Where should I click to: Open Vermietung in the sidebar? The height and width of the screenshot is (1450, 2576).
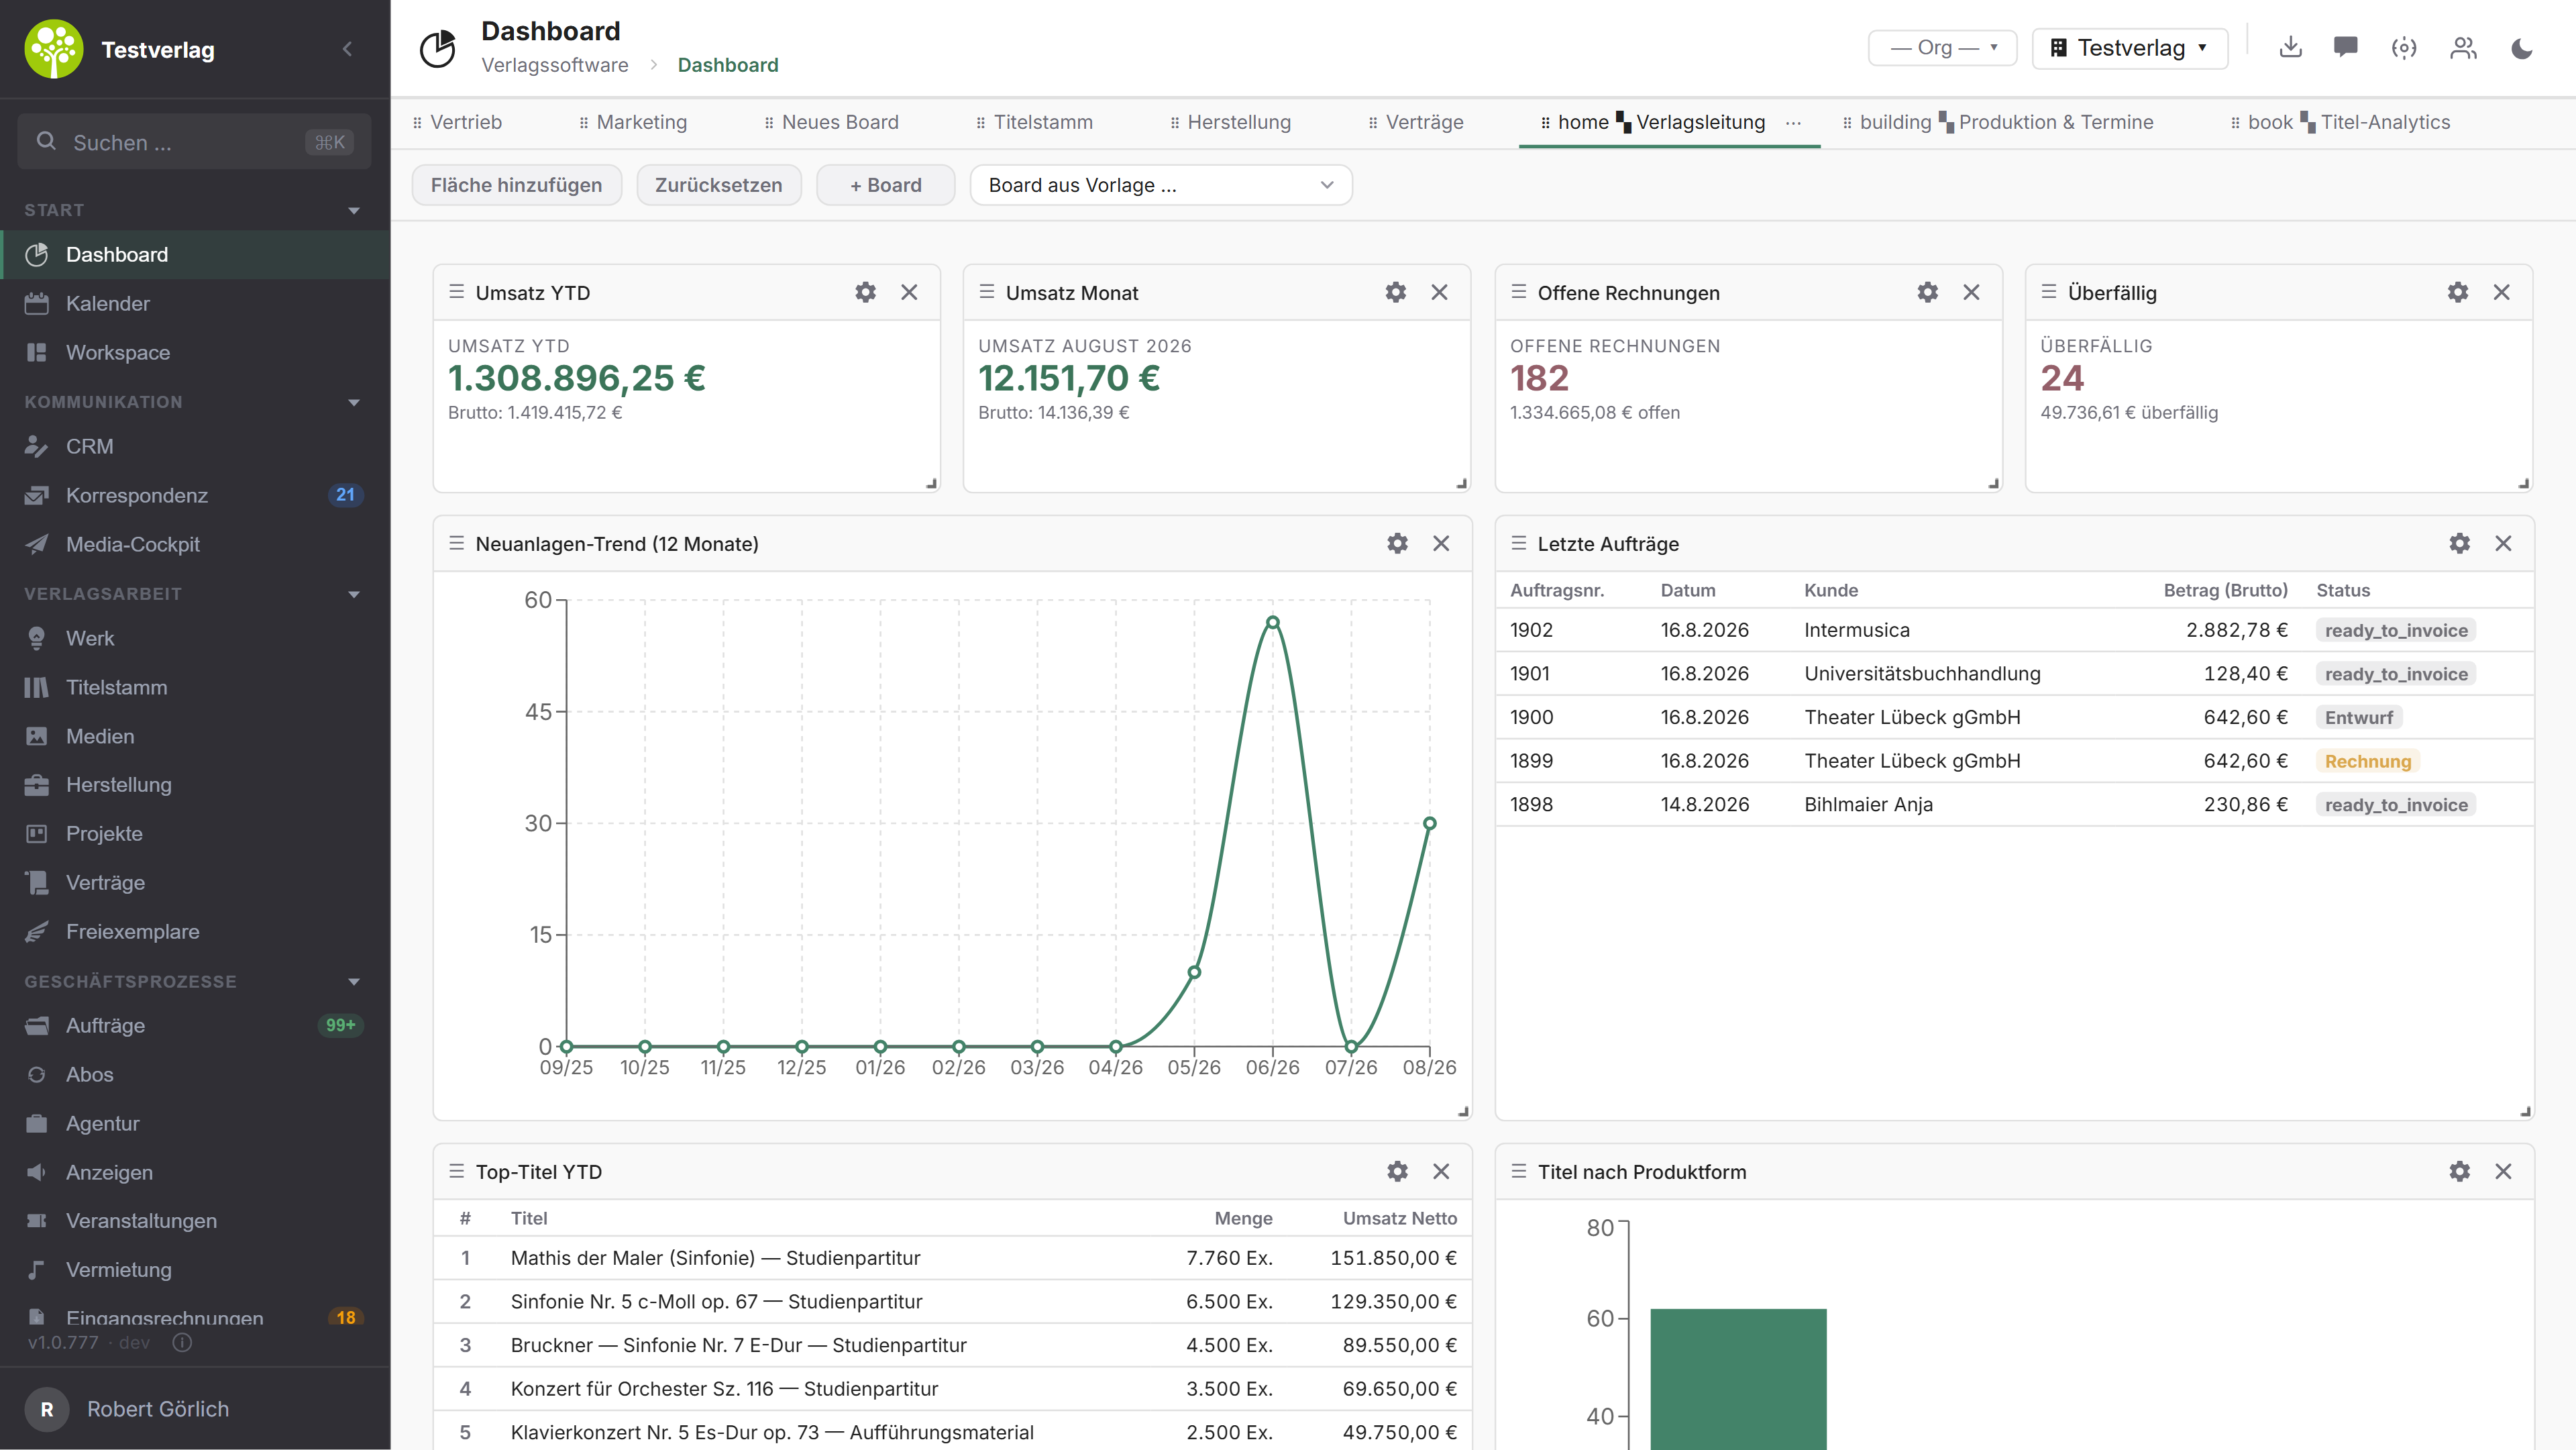pyautogui.click(x=195, y=1269)
